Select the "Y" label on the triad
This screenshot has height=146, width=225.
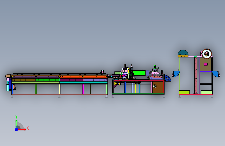click(x=16, y=117)
